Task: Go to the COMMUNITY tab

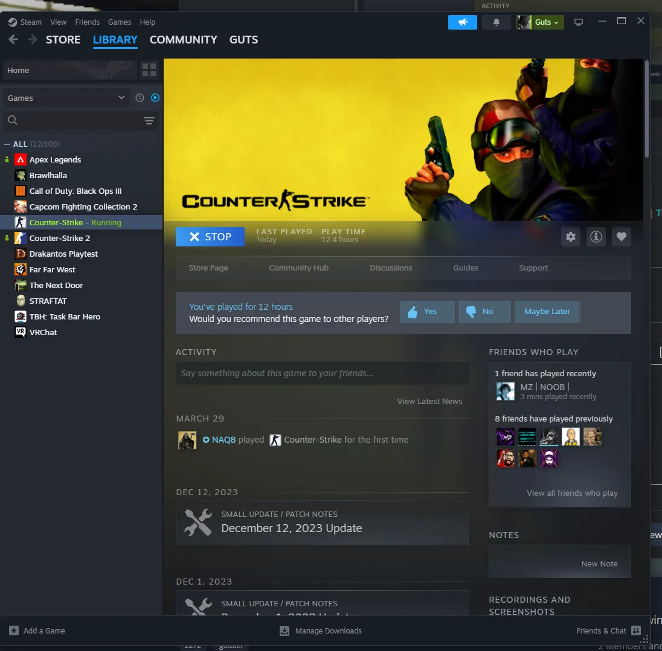Action: click(x=183, y=40)
